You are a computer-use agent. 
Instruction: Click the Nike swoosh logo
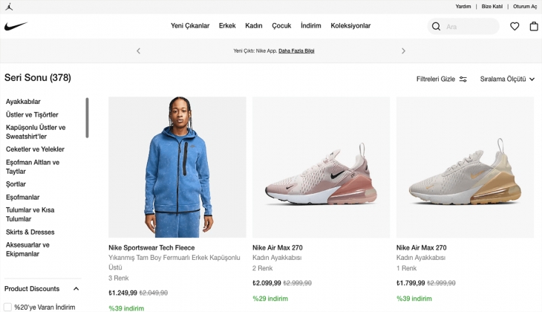pyautogui.click(x=16, y=27)
